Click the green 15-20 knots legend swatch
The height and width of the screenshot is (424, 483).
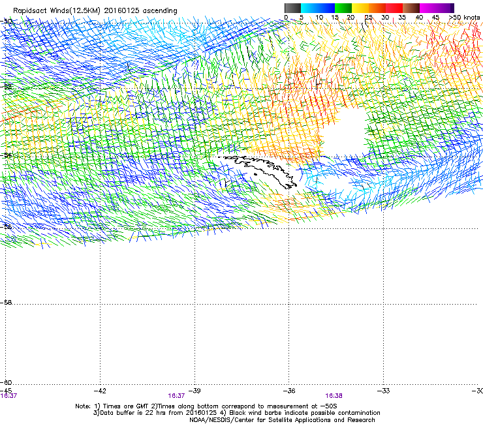click(x=343, y=8)
